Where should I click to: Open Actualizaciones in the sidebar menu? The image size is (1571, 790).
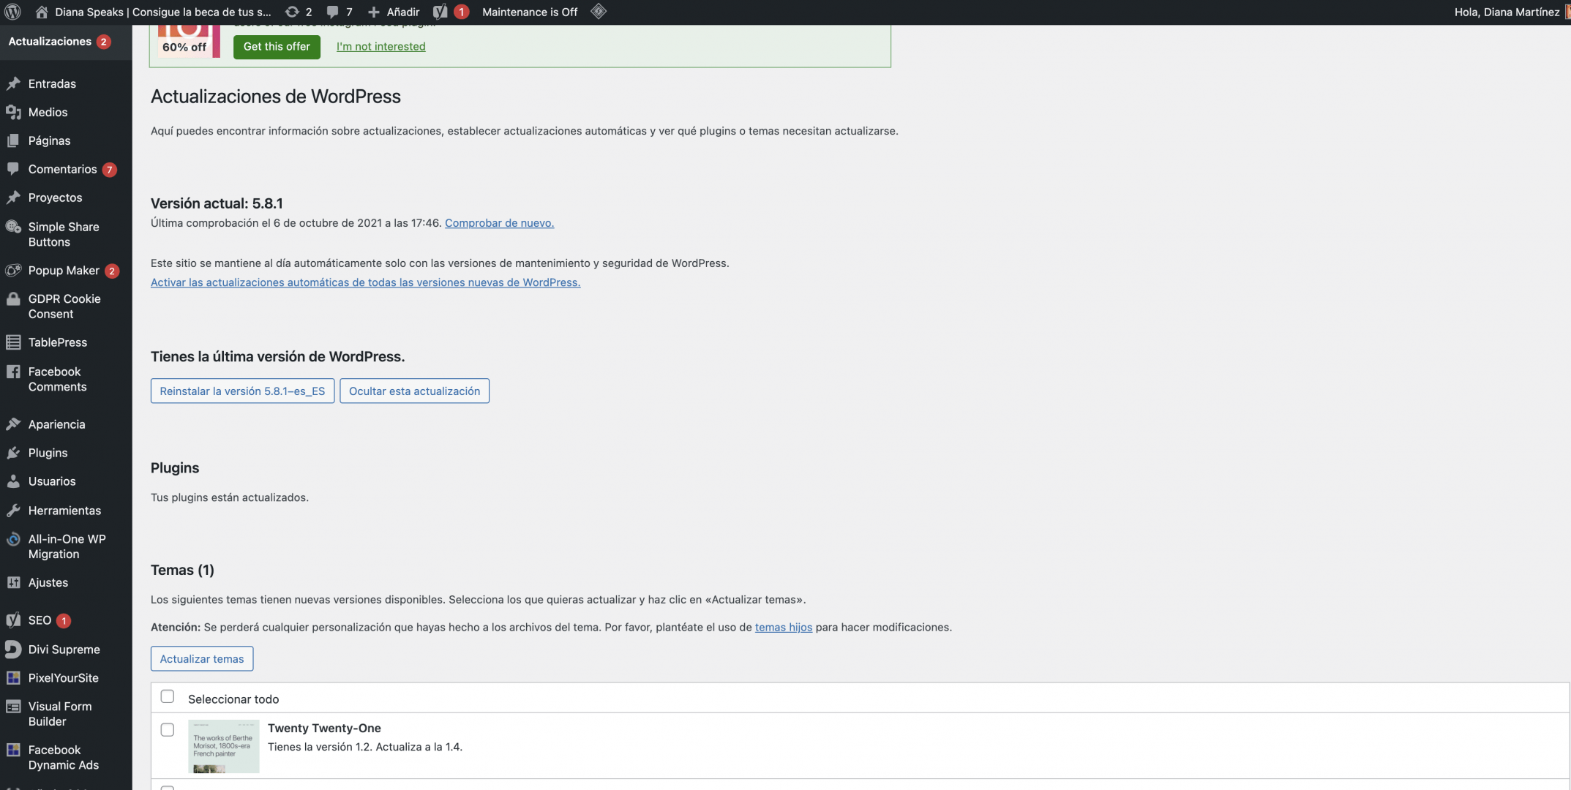coord(50,42)
